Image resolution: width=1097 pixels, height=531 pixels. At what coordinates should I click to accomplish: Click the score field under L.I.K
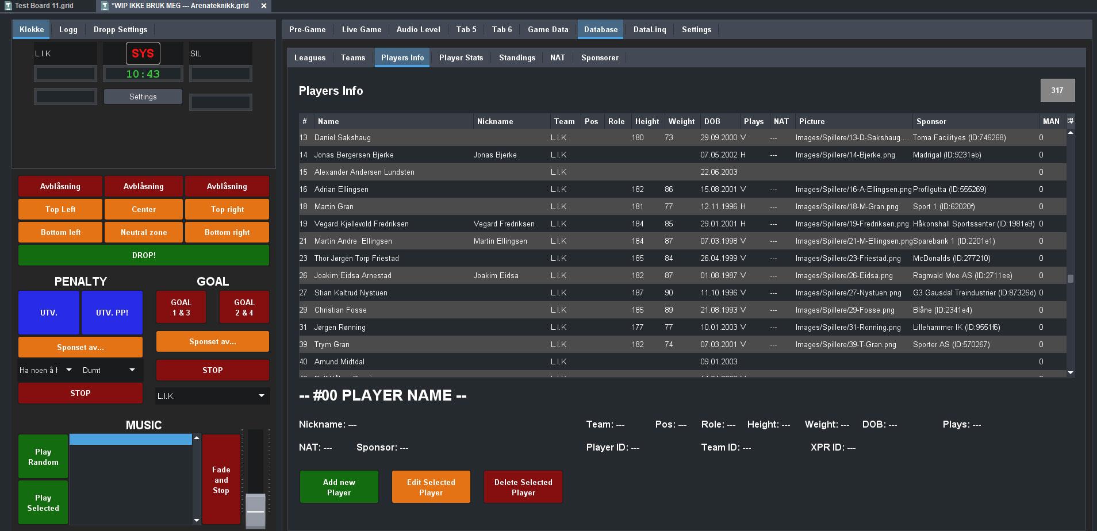[66, 74]
